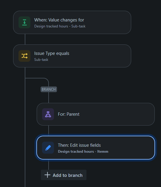The height and width of the screenshot is (187, 161).
Task: Click the Add to branch button
Action: (64, 175)
